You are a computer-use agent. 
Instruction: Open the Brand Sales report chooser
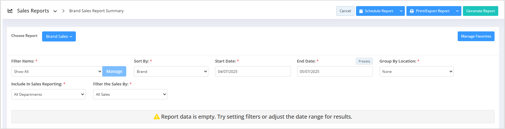click(x=59, y=36)
